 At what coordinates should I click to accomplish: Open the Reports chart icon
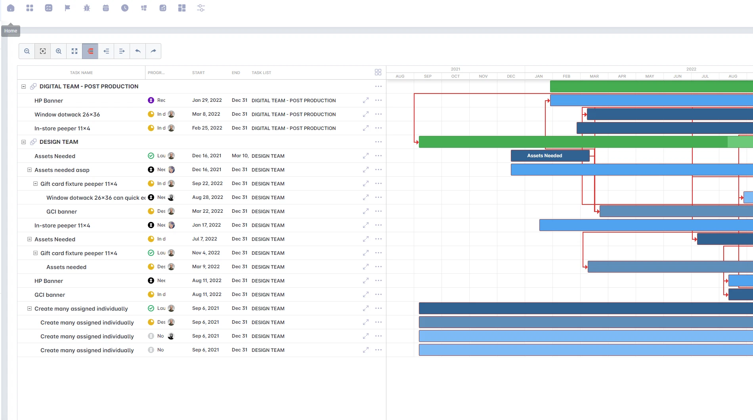tap(163, 8)
